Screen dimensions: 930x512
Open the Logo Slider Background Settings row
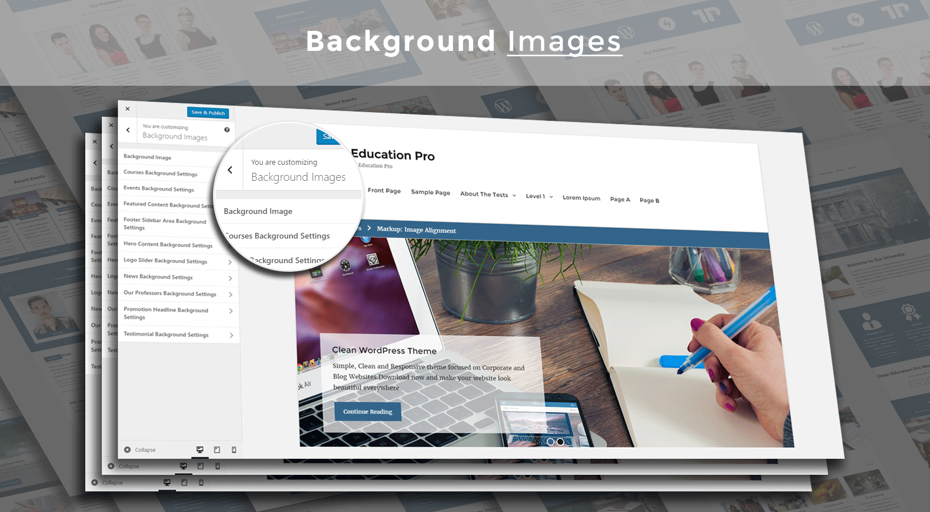point(178,261)
